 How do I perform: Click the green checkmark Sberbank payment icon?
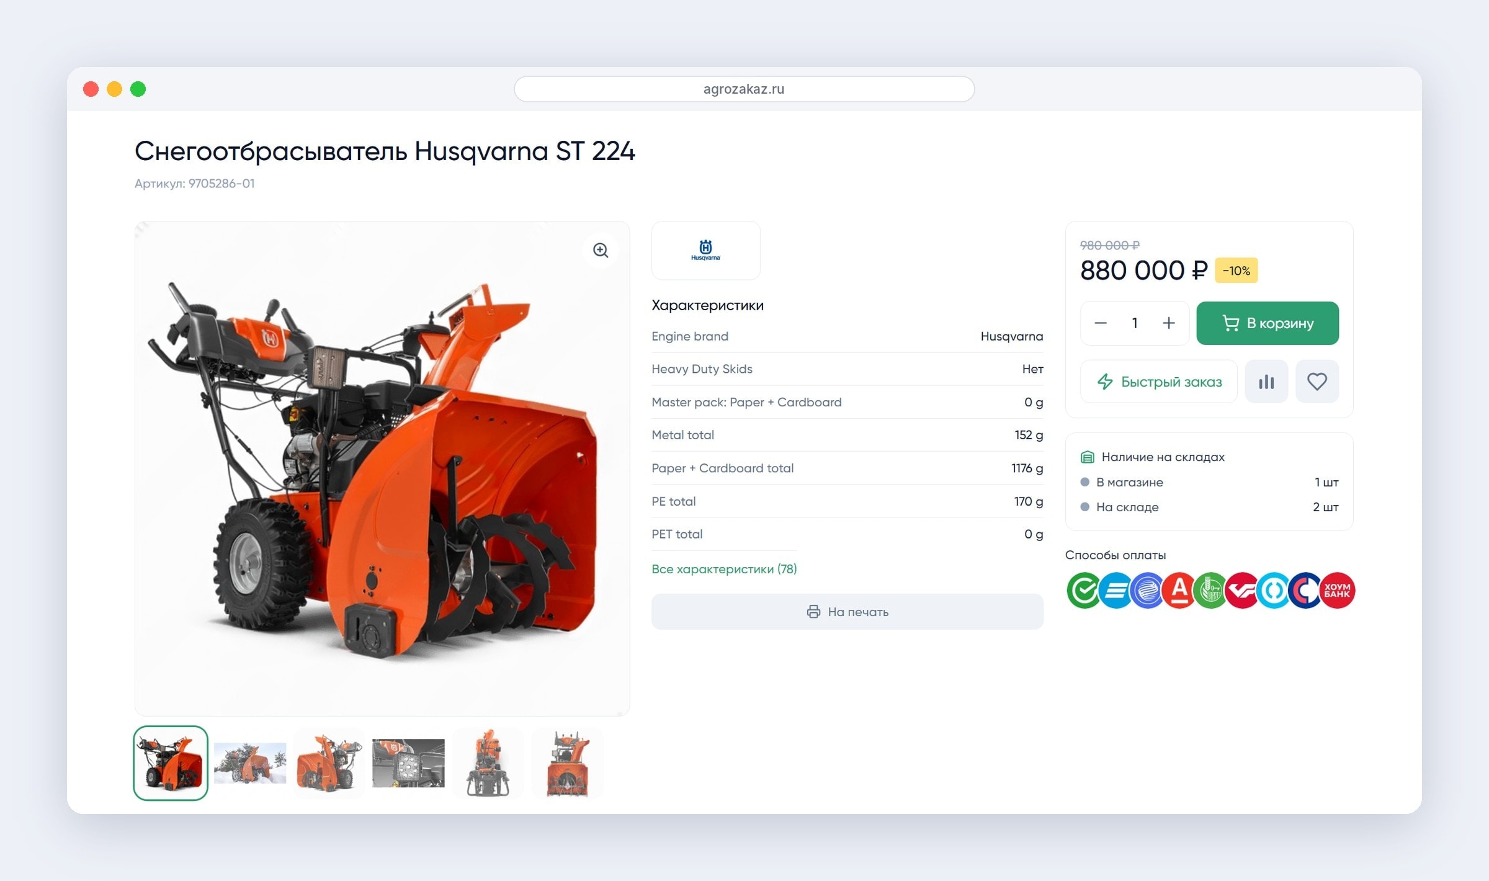tap(1084, 590)
